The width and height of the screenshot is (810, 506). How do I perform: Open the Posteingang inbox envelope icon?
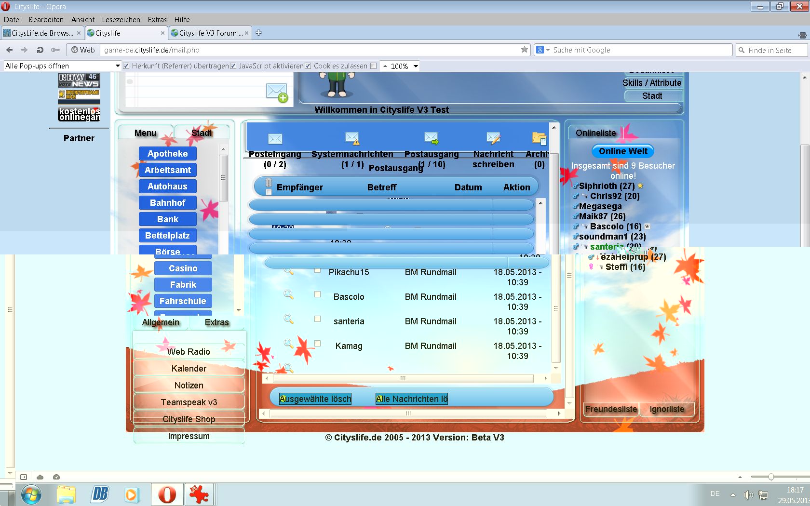pyautogui.click(x=275, y=139)
